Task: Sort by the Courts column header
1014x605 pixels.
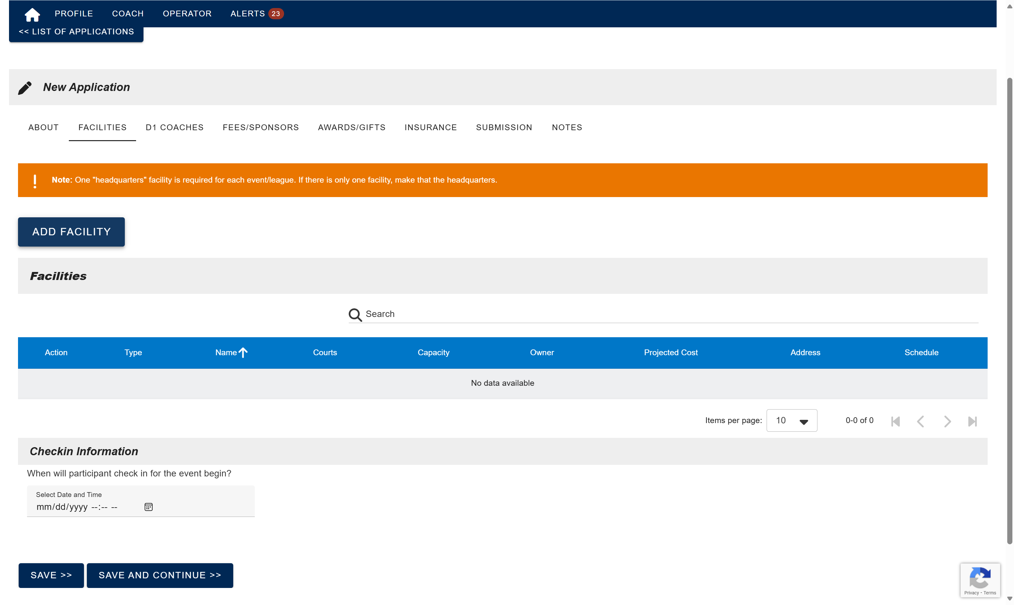Action: tap(325, 352)
